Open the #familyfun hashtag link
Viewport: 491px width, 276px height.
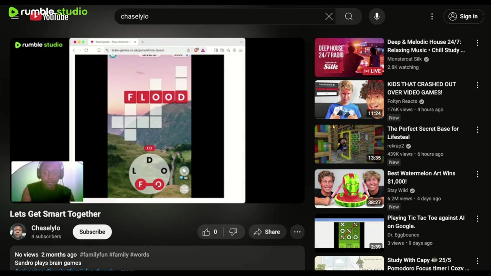(x=94, y=255)
